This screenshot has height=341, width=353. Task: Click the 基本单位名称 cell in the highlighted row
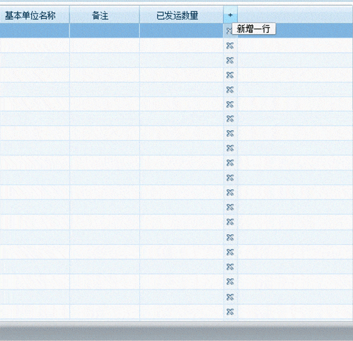pyautogui.click(x=35, y=31)
